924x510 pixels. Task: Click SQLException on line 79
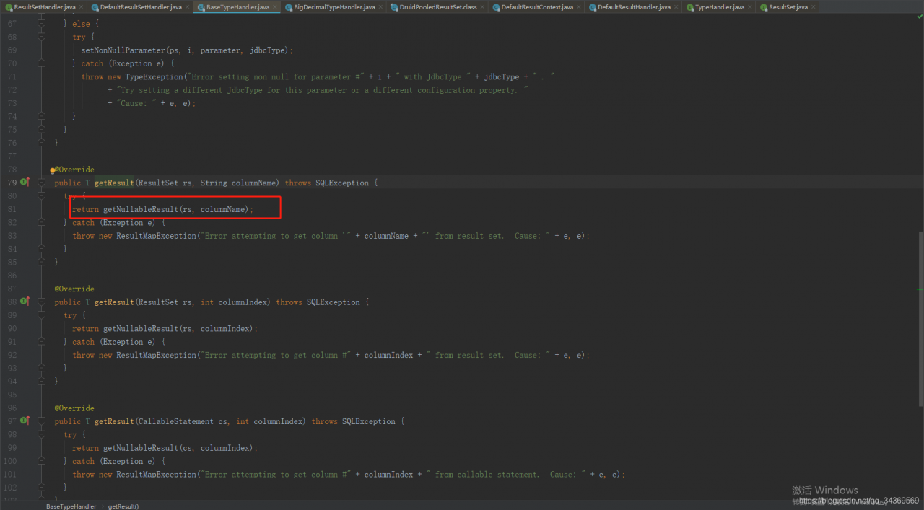[x=342, y=183]
